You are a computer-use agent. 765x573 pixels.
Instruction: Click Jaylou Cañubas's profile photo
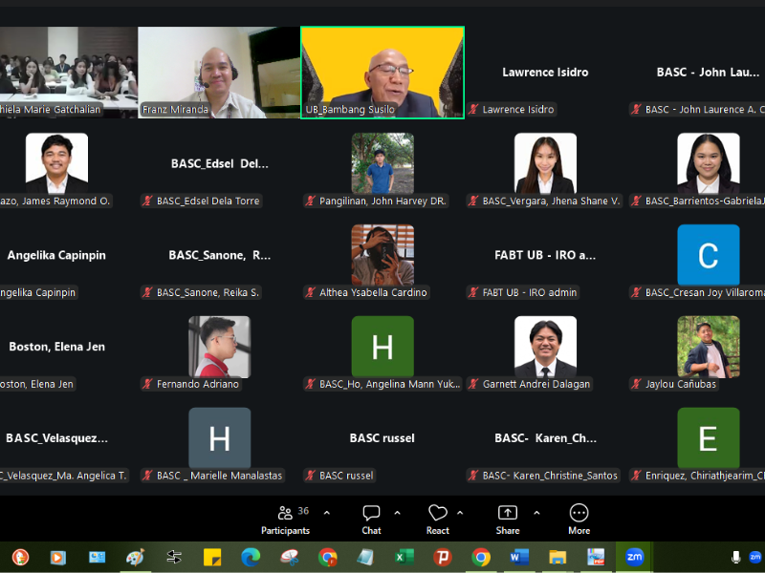709,347
